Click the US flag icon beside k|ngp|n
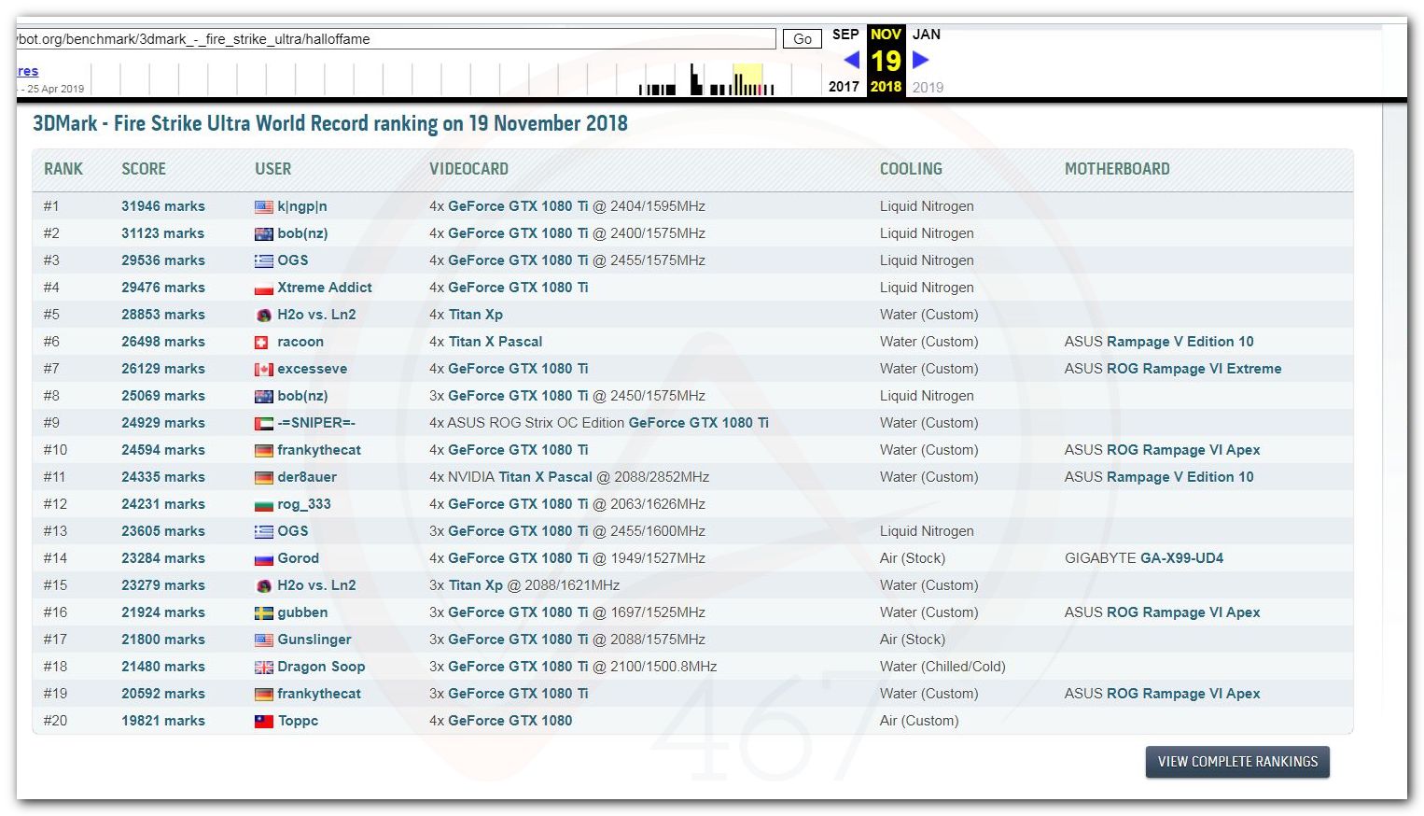Viewport: 1424px width, 816px height. [x=264, y=207]
